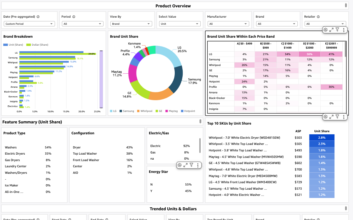Click the Energy Star Y 45% row
Screen dimensions: 353x220
point(171,191)
